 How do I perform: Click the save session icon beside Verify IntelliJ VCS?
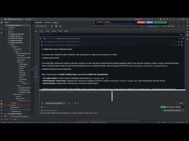click(x=56, y=26)
